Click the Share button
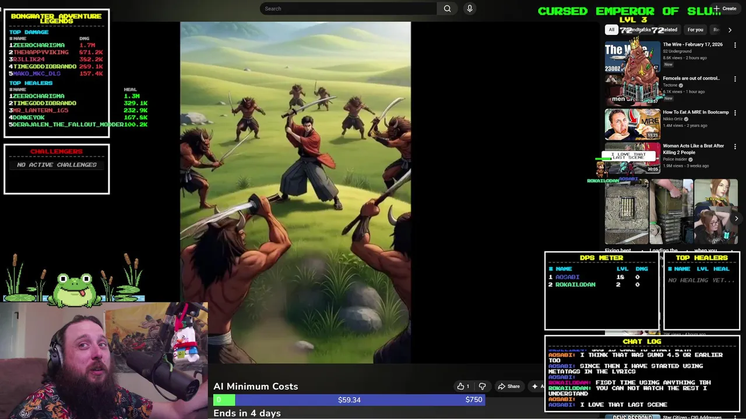 point(509,386)
